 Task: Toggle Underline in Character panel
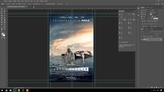tap(155, 21)
